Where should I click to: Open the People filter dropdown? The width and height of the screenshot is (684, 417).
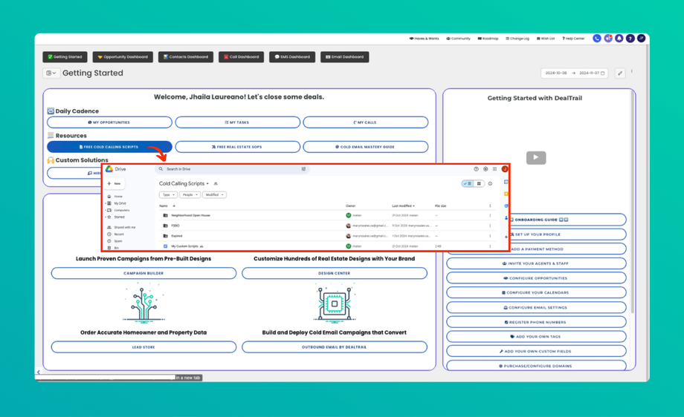(x=190, y=195)
